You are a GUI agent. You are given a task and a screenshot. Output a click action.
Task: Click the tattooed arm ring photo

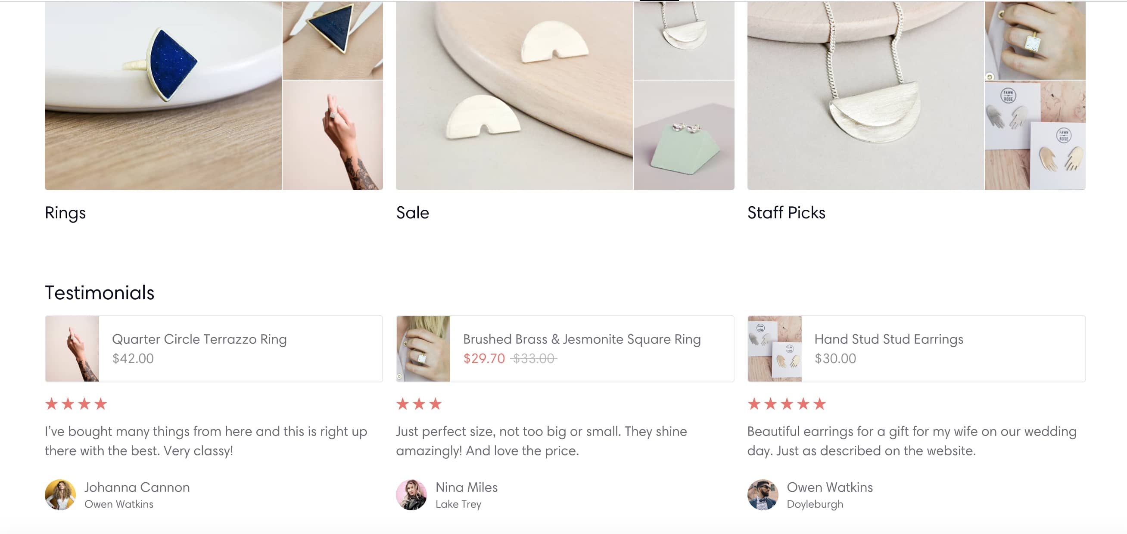click(x=333, y=135)
